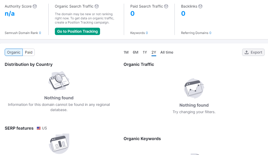Viewport: 268px width, 155px height.
Task: Click the Export upload arrow icon
Action: pos(247,52)
